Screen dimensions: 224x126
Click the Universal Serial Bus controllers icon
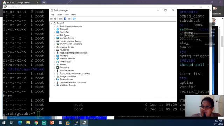tap(57, 82)
